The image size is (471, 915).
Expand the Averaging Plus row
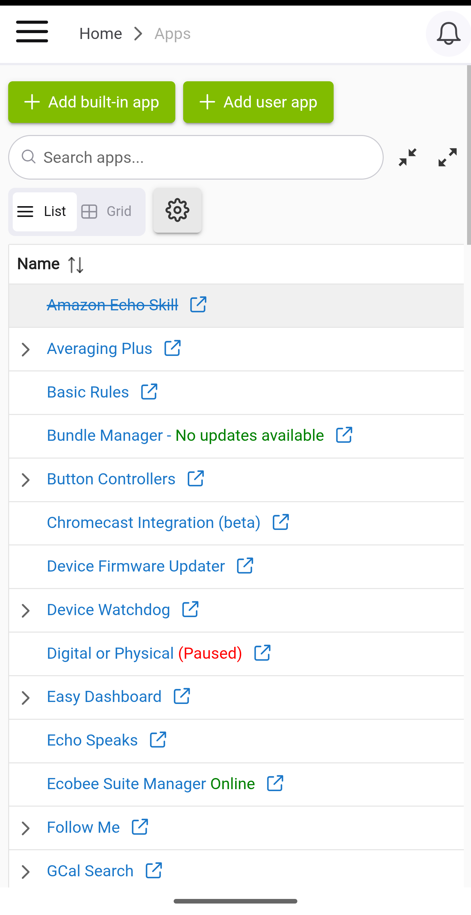(x=26, y=350)
